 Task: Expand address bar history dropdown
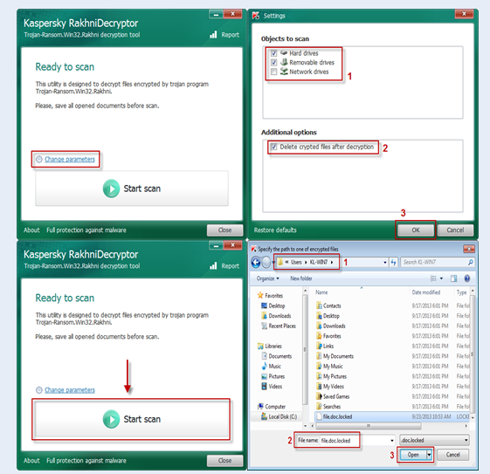coord(385,263)
